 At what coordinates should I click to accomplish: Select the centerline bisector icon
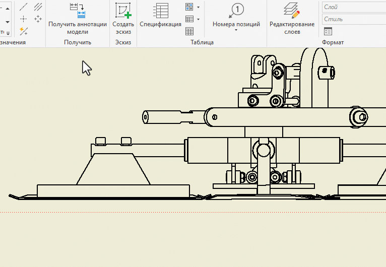[38, 7]
